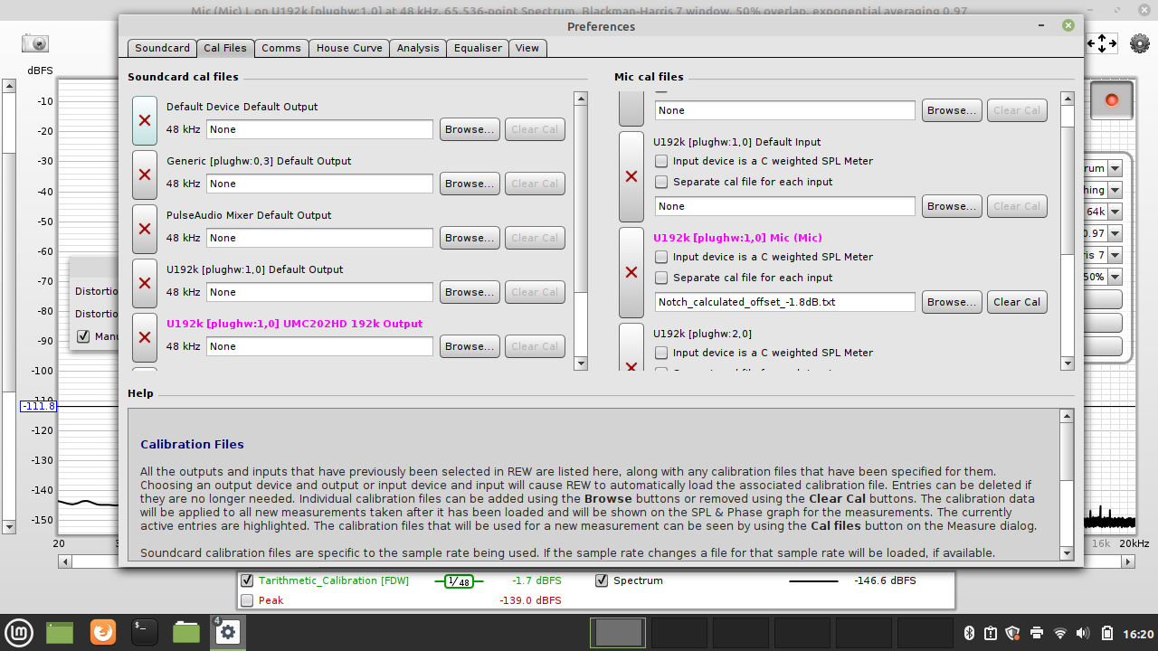Open the dropdown ending in 'hing'
Screen dimensions: 1158x651
click(1115, 190)
